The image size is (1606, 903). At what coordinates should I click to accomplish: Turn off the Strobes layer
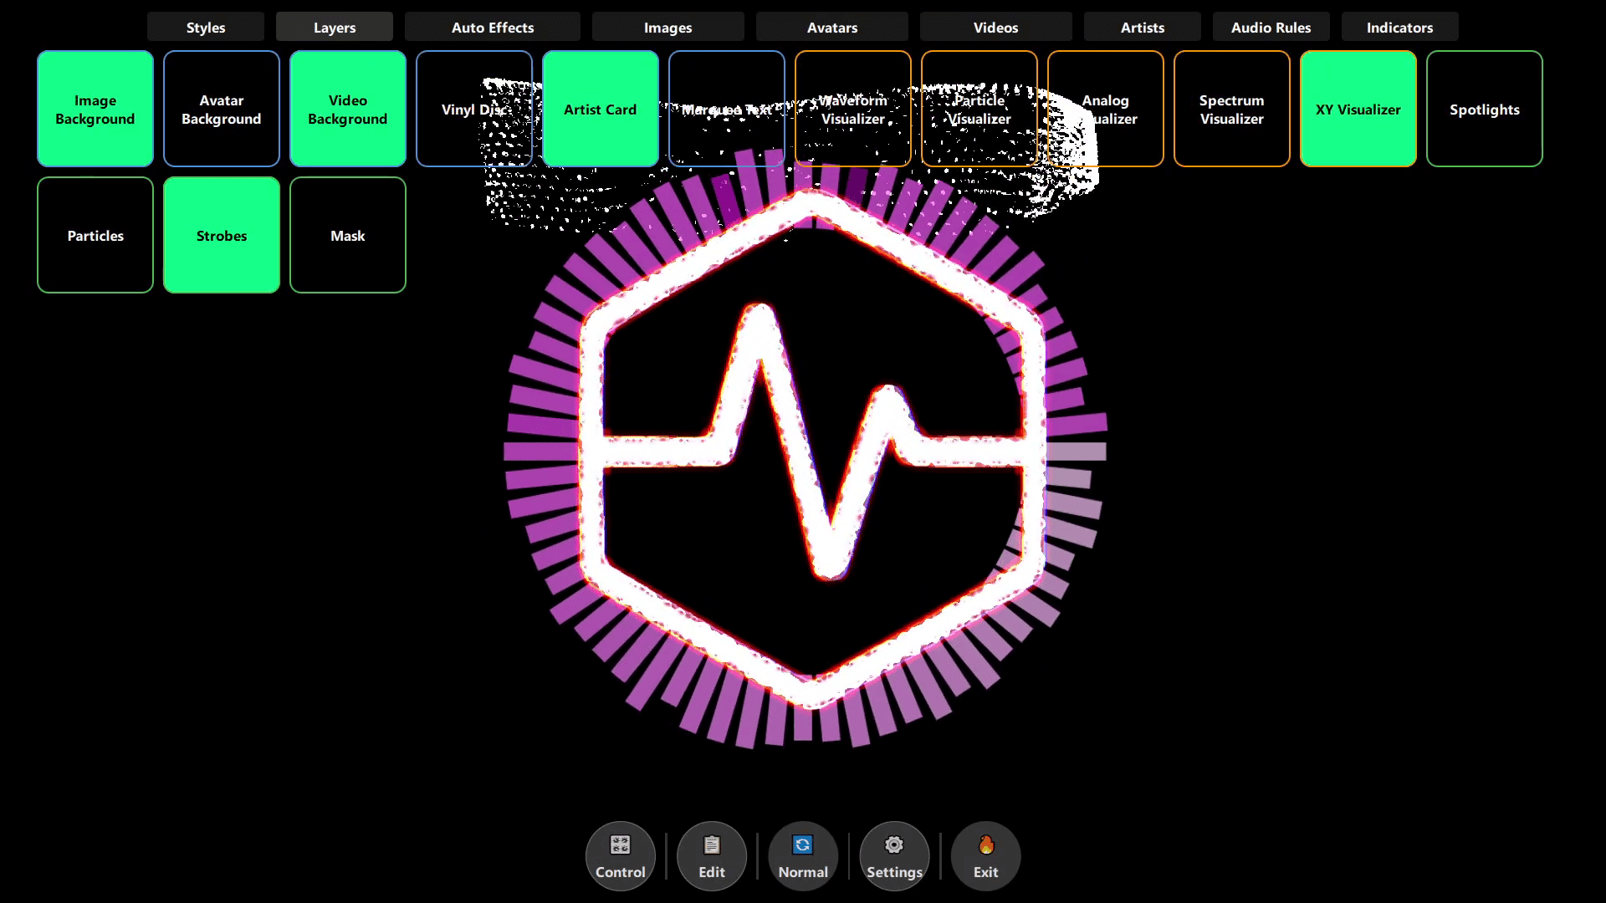point(221,235)
